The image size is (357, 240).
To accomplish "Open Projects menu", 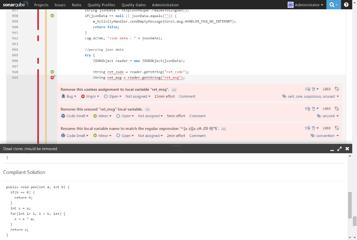I will click(x=41, y=5).
